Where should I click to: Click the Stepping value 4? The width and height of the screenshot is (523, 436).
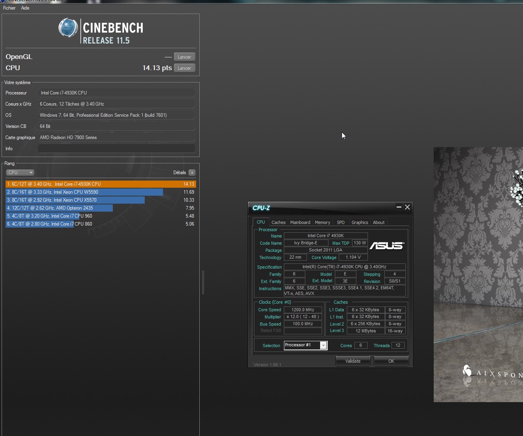(395, 274)
